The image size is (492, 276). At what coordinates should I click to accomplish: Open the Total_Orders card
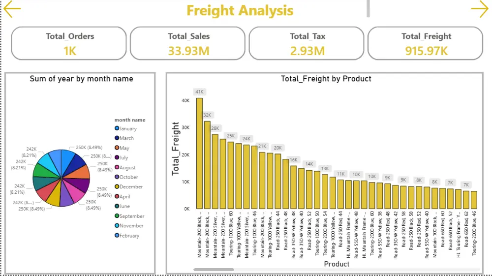click(69, 43)
